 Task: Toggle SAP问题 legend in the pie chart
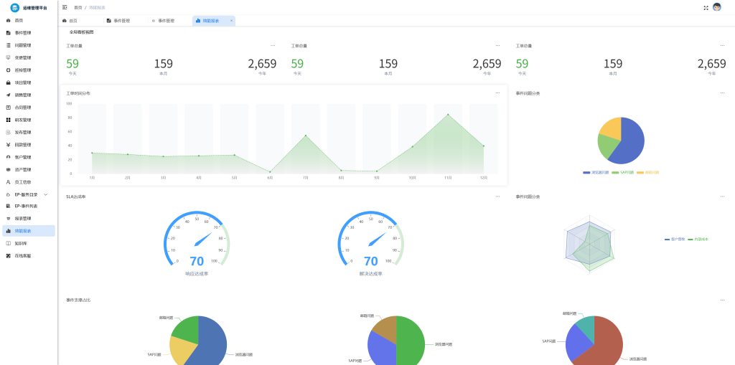[x=623, y=172]
